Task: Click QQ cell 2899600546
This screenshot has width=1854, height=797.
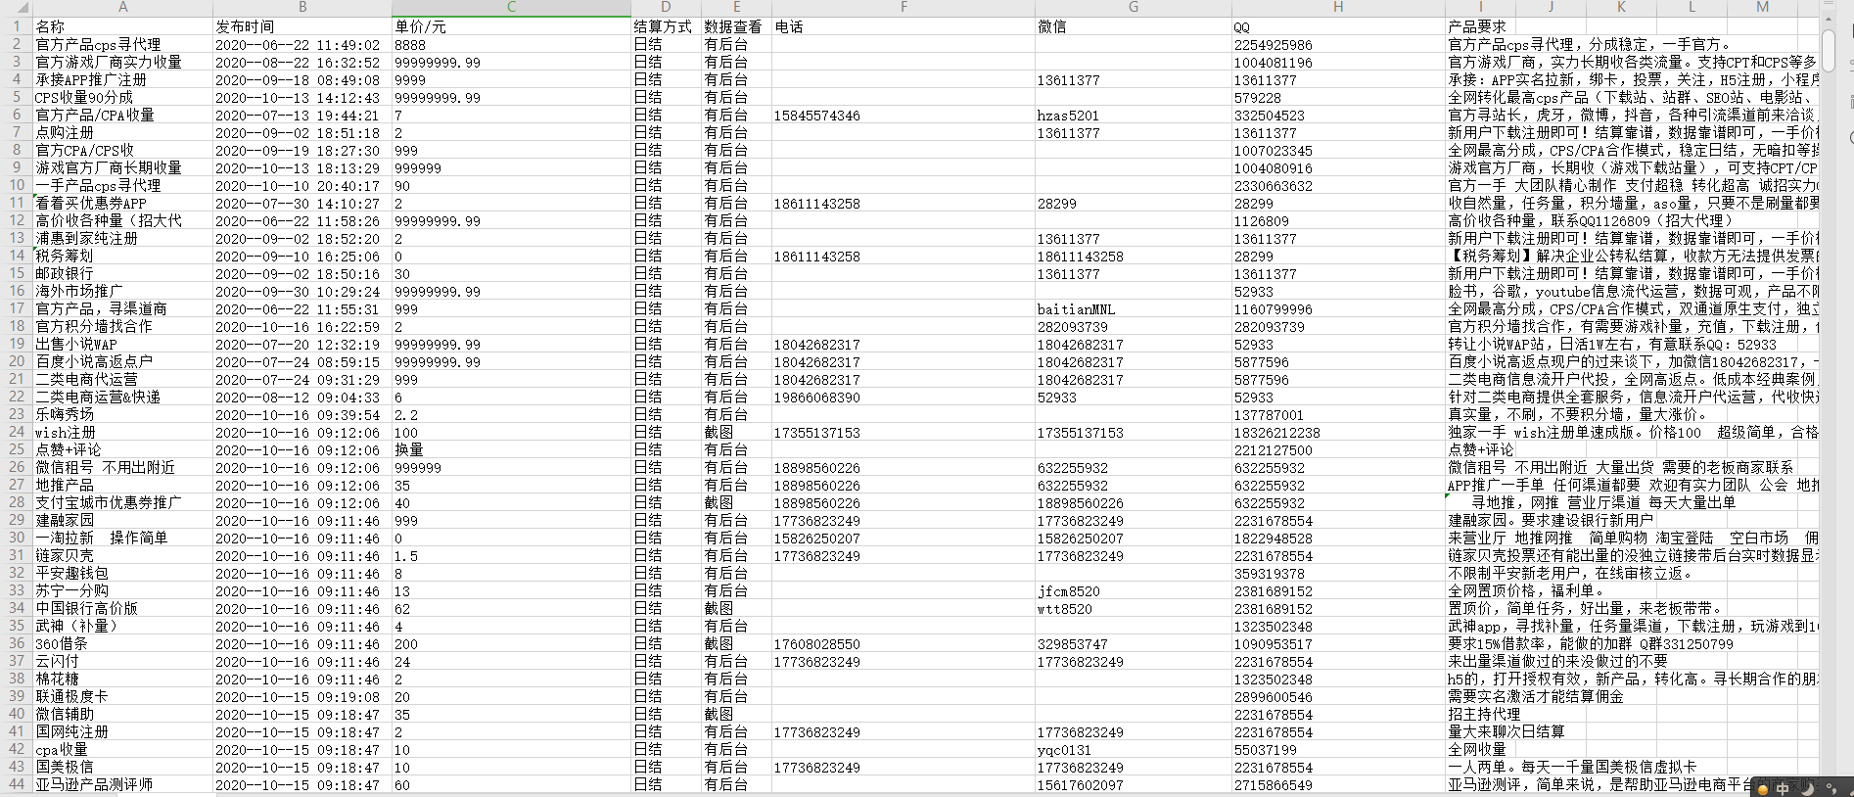Action: tap(1338, 696)
